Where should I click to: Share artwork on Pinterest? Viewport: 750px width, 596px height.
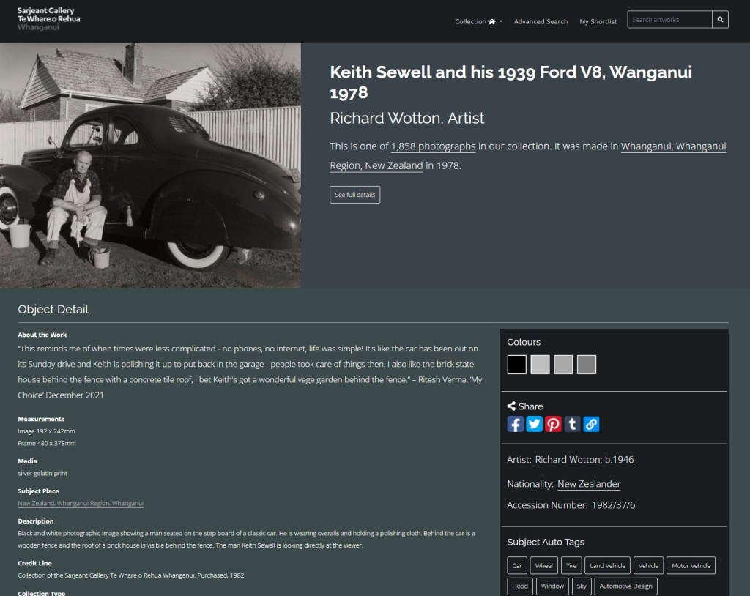point(553,424)
